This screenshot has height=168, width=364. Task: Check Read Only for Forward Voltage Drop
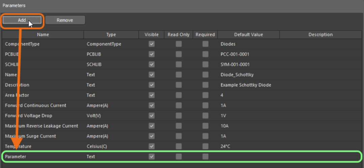tap(179, 116)
